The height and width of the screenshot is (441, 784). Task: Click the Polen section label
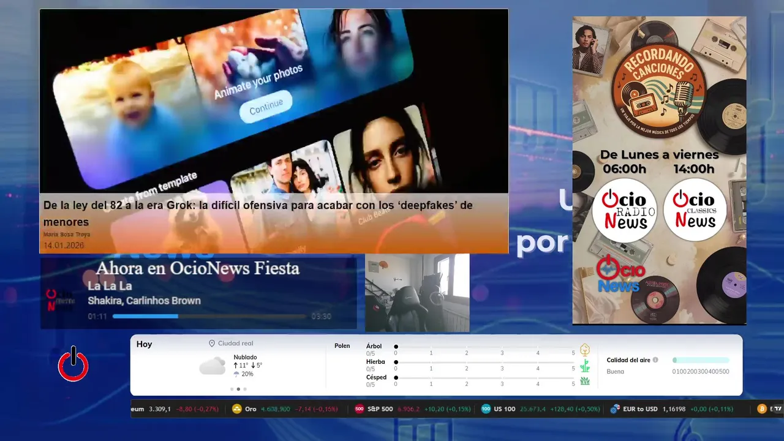tap(342, 346)
